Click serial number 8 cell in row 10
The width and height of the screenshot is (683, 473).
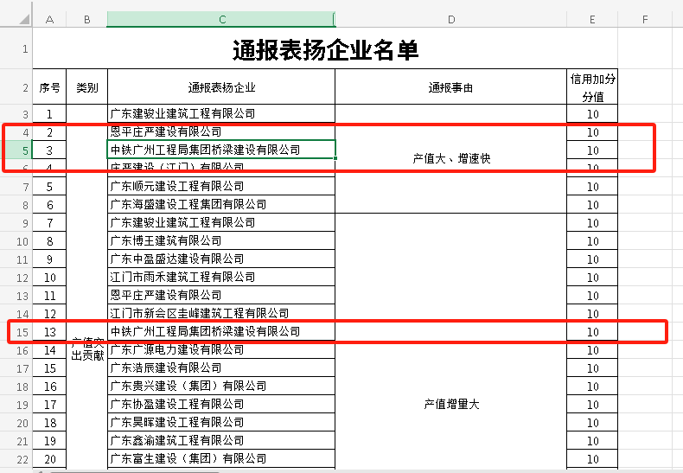49,241
